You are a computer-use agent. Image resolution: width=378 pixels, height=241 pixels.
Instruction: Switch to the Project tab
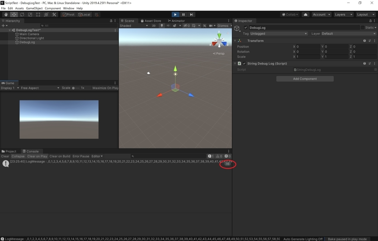[10, 151]
